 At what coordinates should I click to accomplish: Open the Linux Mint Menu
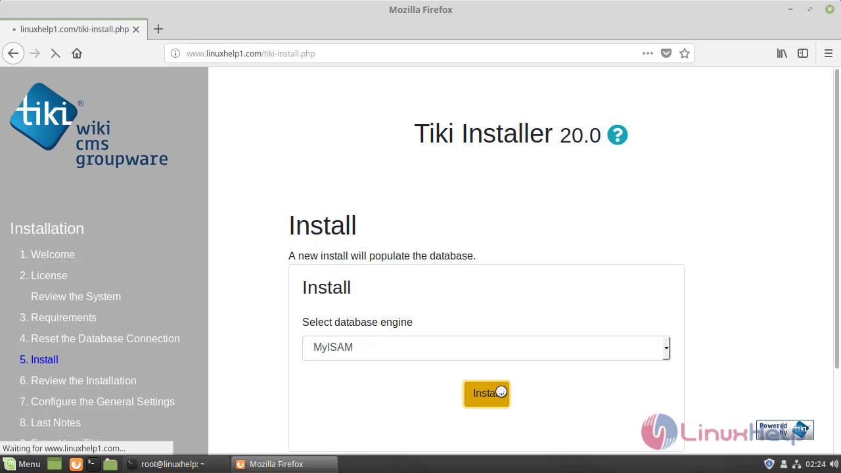point(22,464)
